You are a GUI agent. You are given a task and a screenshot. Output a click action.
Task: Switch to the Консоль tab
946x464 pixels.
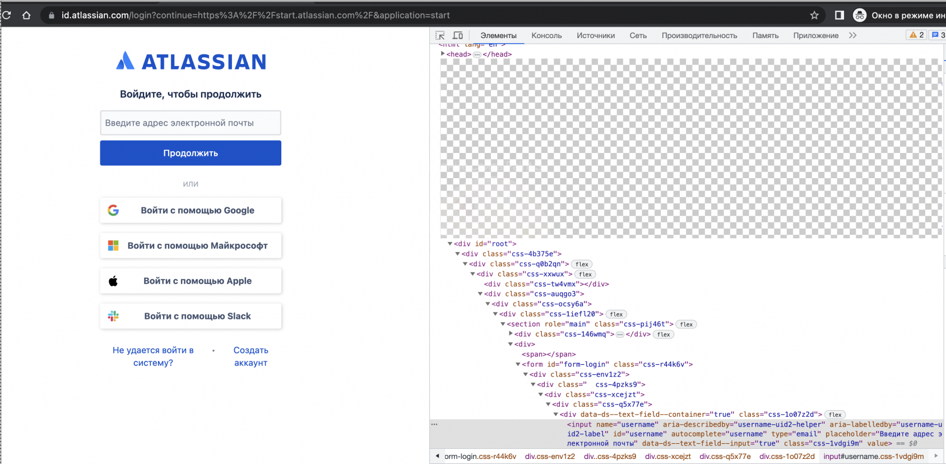pyautogui.click(x=546, y=35)
